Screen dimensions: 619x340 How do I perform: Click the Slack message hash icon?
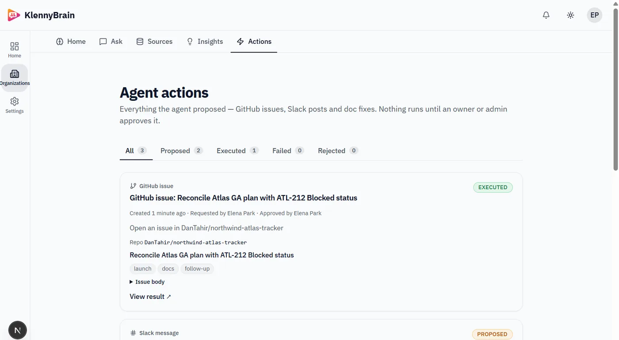click(133, 333)
